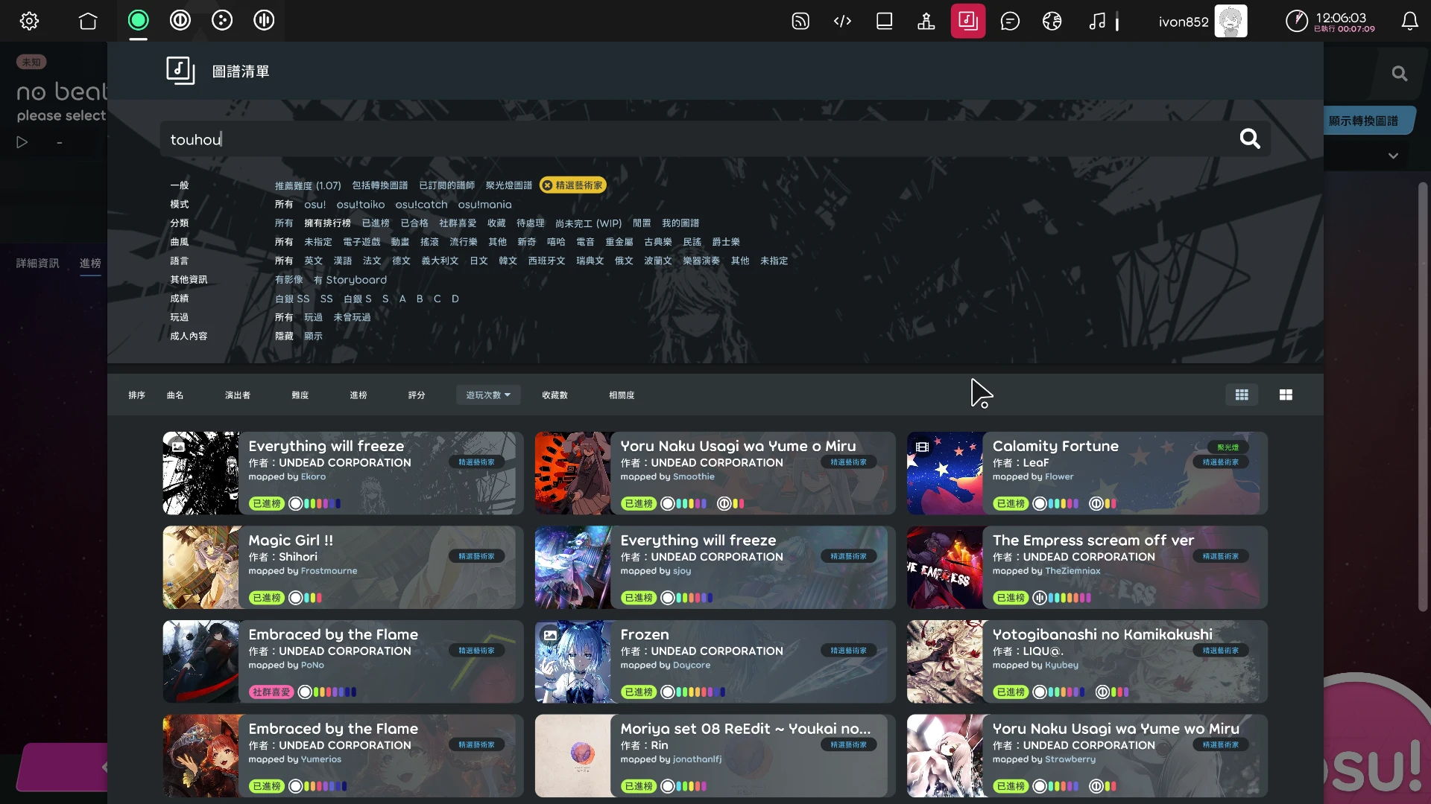The image size is (1431, 804).
Task: Sort results by 評分
Action: 417,395
